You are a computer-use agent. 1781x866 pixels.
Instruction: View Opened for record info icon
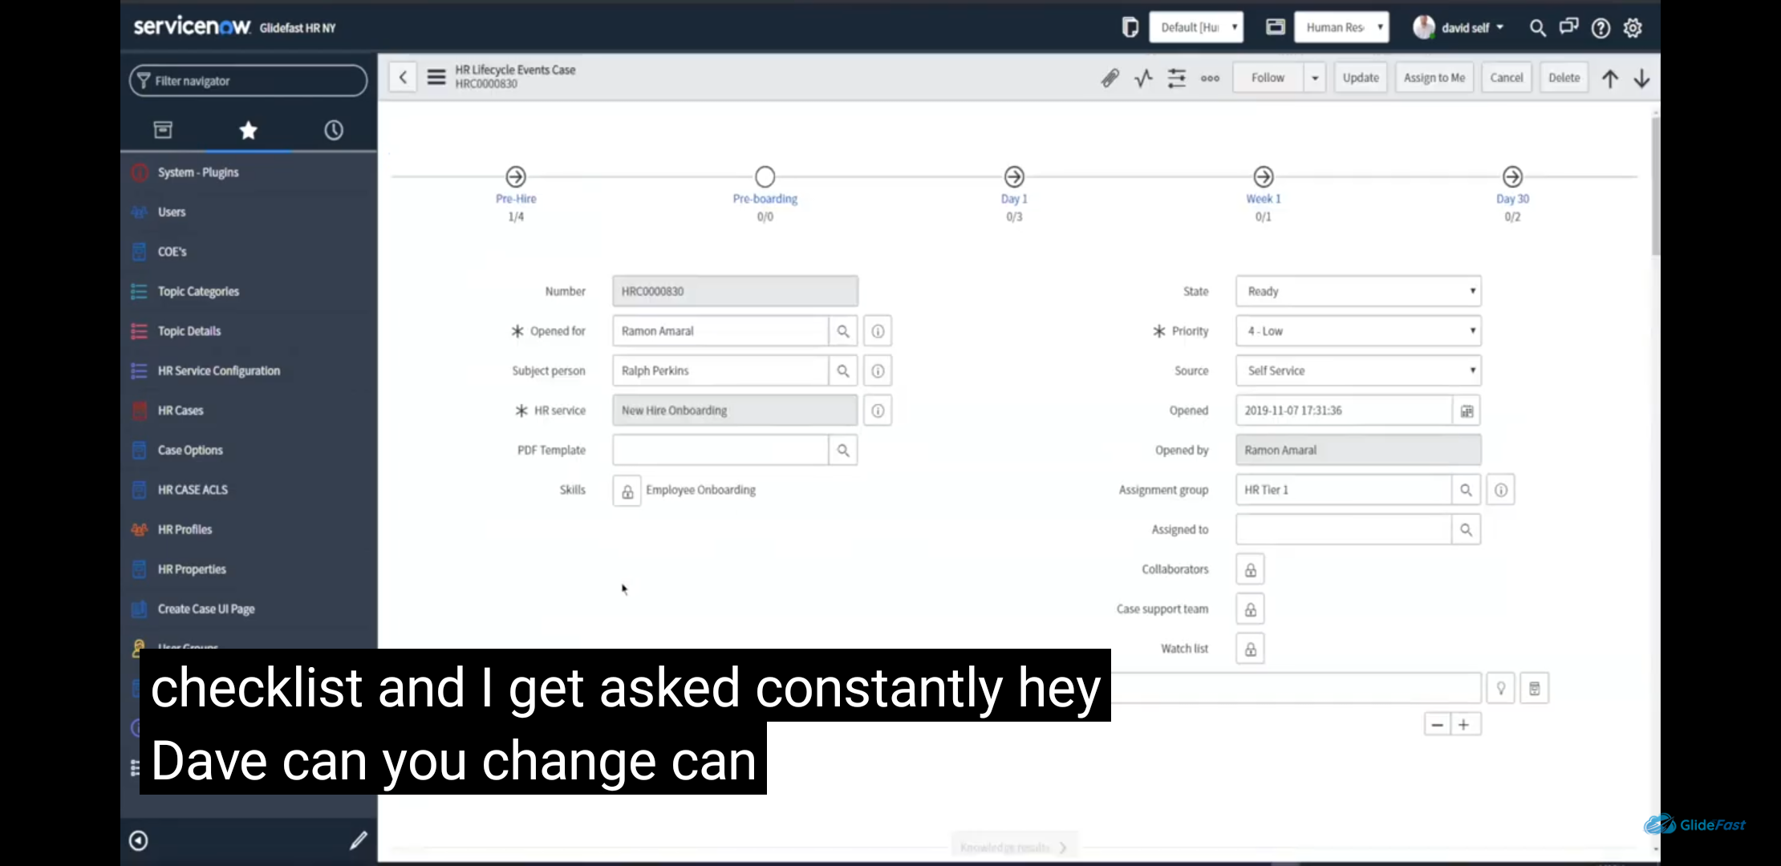(x=878, y=331)
